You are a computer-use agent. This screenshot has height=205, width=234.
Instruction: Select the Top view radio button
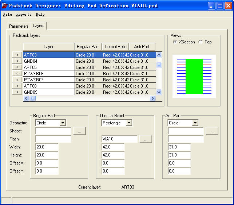coord(201,42)
